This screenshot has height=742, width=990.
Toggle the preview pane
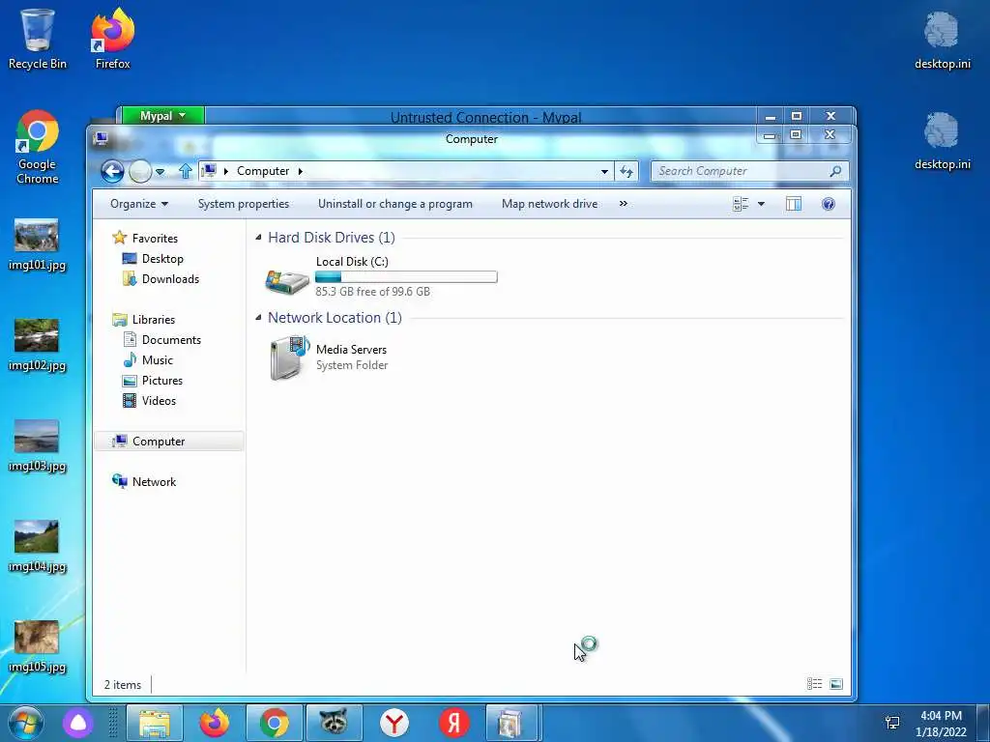click(794, 204)
